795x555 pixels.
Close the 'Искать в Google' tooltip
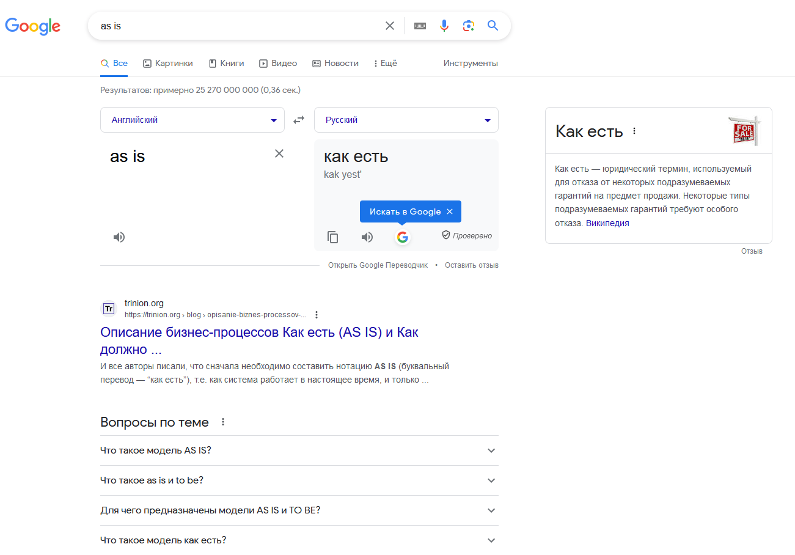(x=450, y=211)
